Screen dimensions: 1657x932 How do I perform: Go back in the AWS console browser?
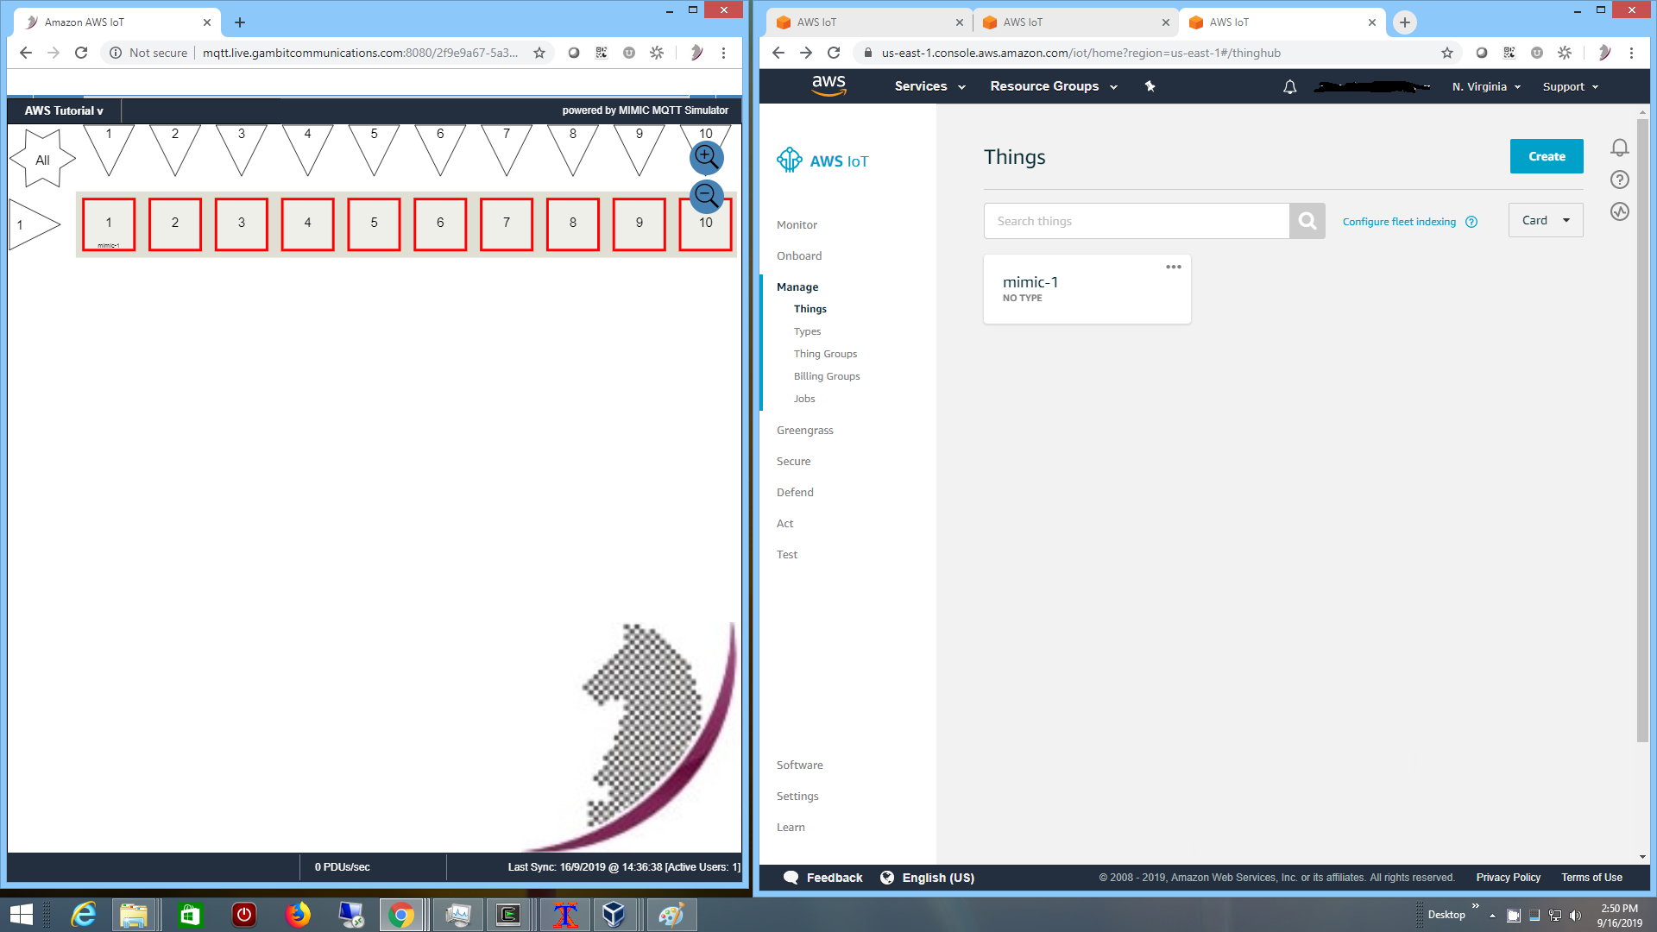click(x=778, y=53)
